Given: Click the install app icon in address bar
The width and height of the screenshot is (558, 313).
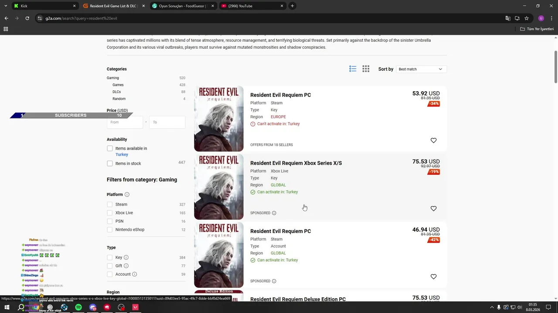Looking at the screenshot, I should 517,18.
